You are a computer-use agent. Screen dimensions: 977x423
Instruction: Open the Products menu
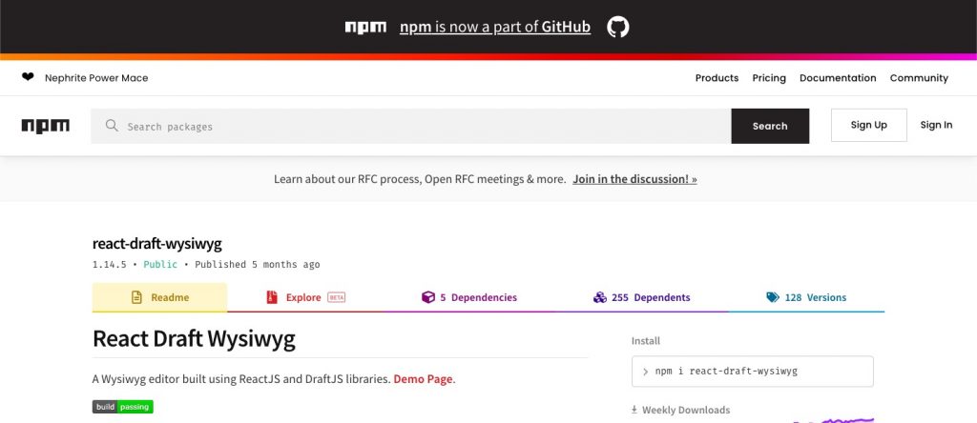pyautogui.click(x=717, y=78)
